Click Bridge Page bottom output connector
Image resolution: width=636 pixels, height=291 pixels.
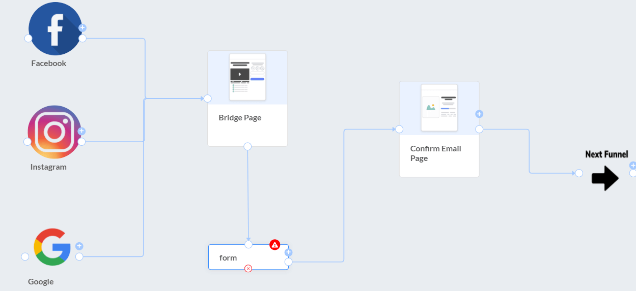[247, 146]
